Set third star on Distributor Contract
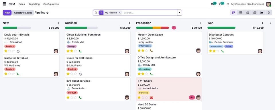The width and height of the screenshot is (275, 110). pos(218,51)
